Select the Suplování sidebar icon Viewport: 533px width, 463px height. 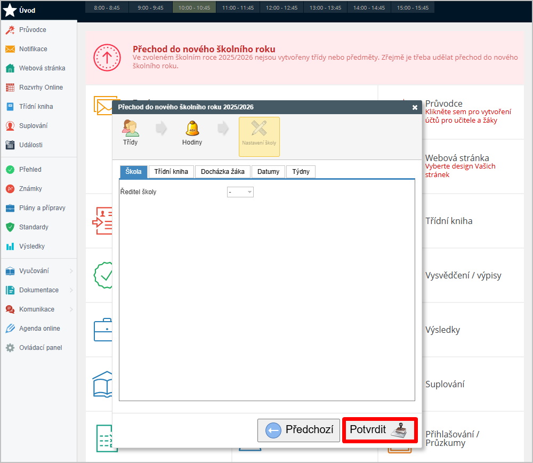(10, 126)
